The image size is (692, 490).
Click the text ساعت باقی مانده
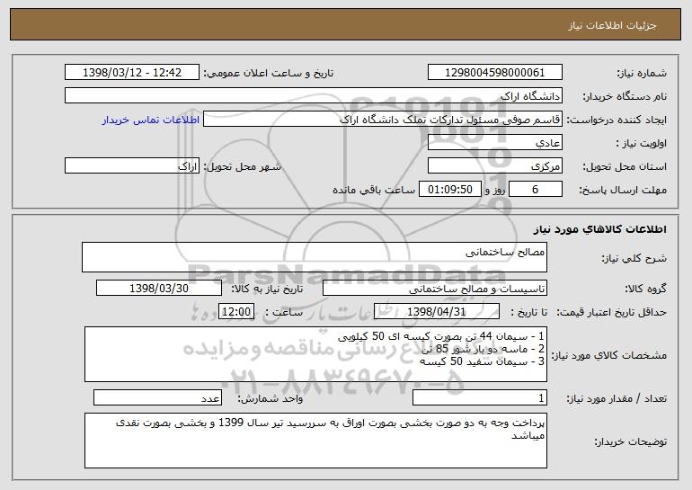click(x=374, y=190)
